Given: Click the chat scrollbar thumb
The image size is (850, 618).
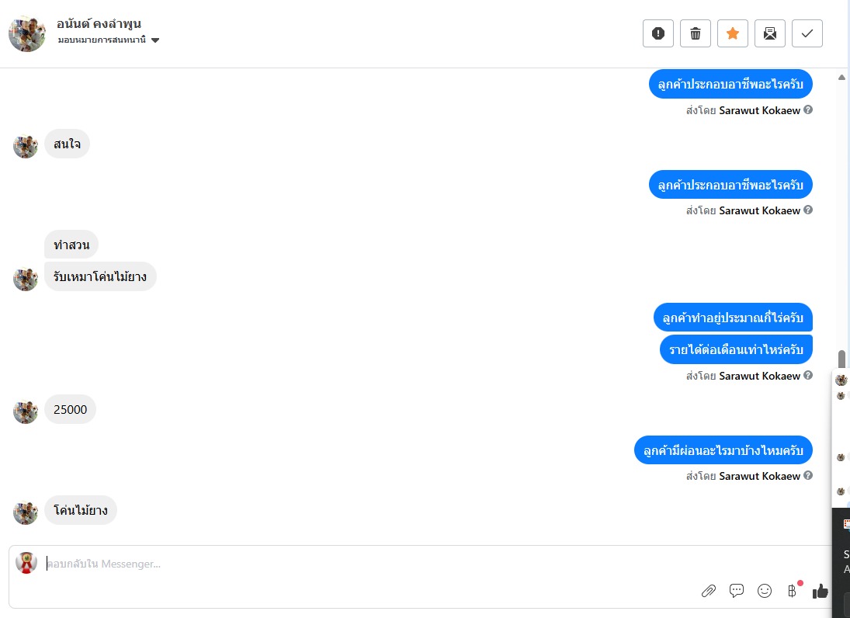Looking at the screenshot, I should 841,363.
